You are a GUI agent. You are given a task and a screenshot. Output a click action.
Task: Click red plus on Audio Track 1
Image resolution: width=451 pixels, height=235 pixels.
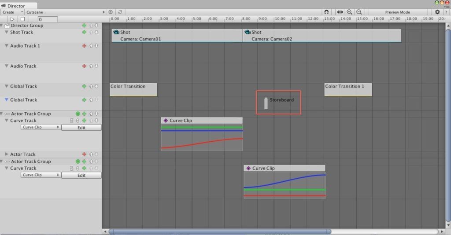pyautogui.click(x=84, y=46)
